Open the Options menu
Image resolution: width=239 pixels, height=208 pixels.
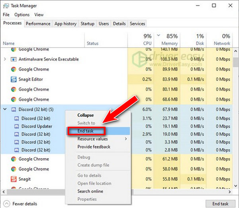point(22,15)
